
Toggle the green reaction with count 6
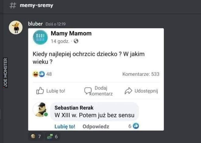pos(53,136)
